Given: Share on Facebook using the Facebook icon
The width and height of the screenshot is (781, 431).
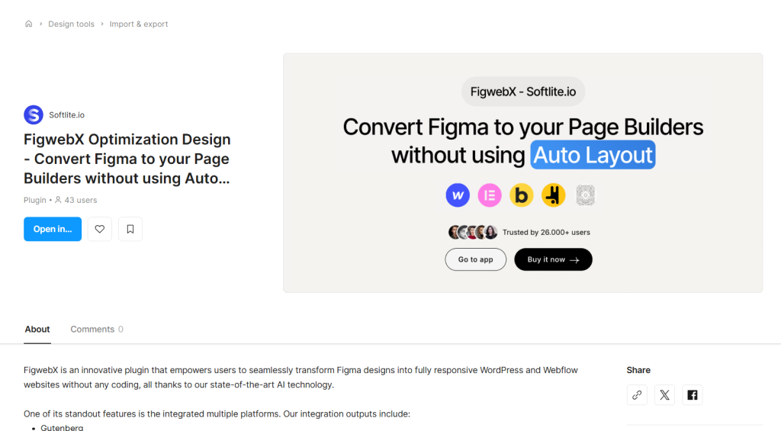Looking at the screenshot, I should pos(693,395).
